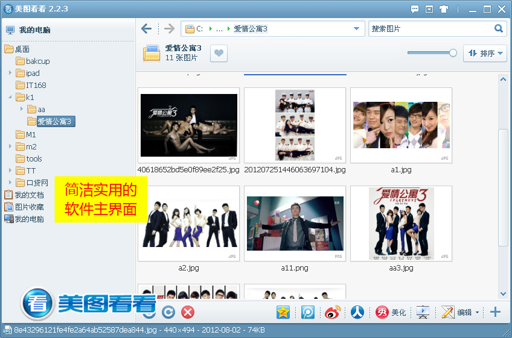Screen dimensions: 512x338
Task: Expand the 口贷网 folder
Action: point(10,183)
